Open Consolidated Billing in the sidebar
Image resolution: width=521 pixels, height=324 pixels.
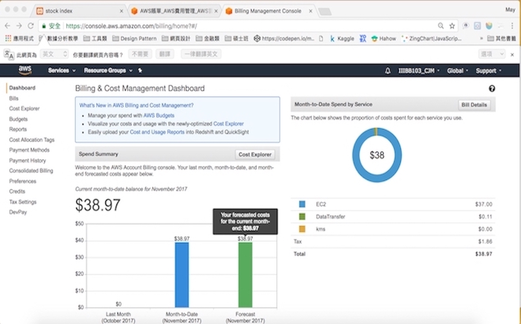tap(31, 171)
